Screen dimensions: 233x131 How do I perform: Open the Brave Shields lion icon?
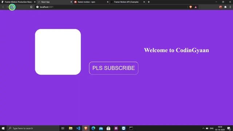pos(191,7)
